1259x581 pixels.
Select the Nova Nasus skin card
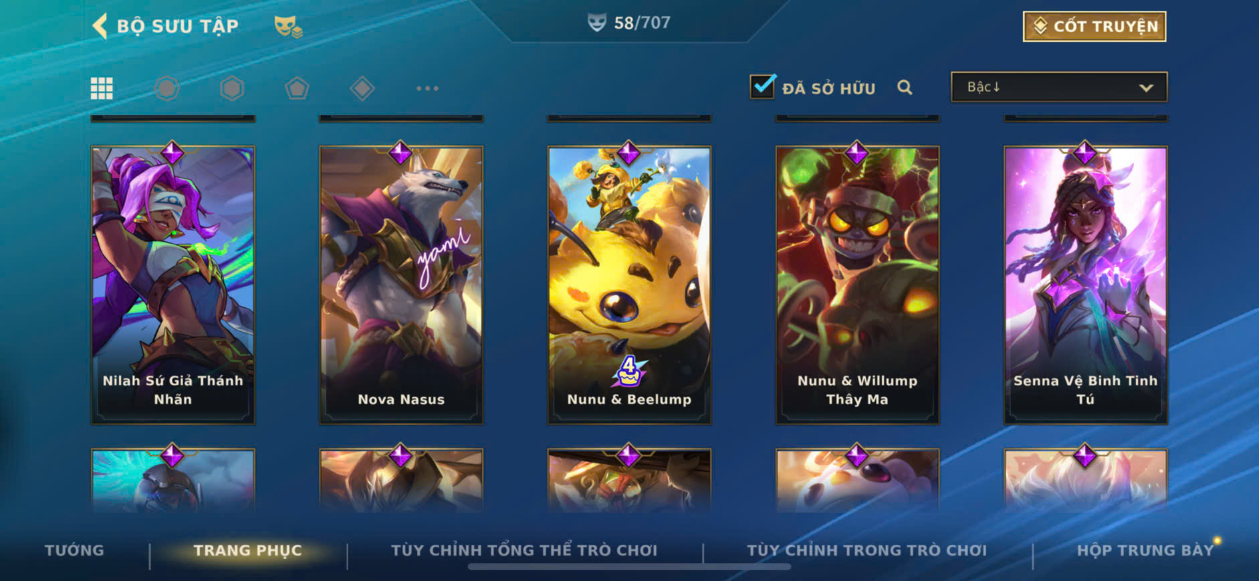pyautogui.click(x=401, y=285)
